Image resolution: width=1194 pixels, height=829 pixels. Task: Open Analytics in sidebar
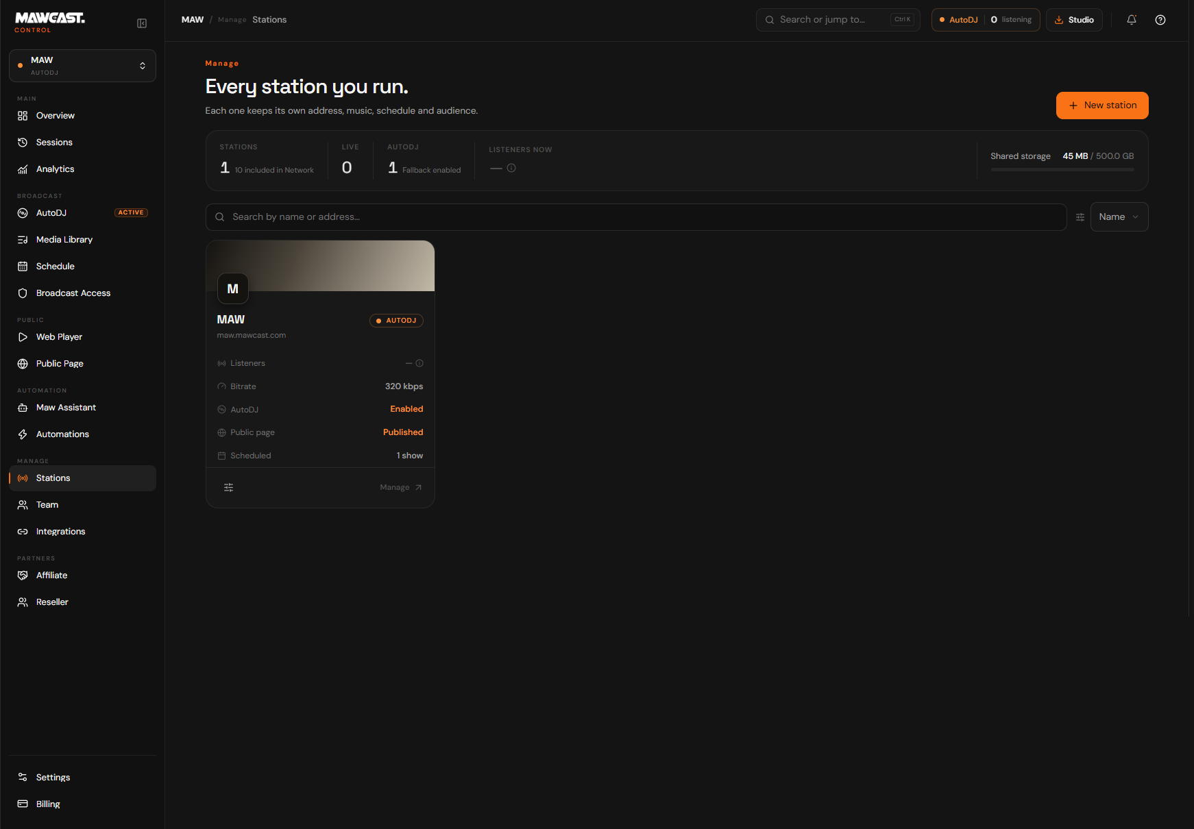coord(82,169)
